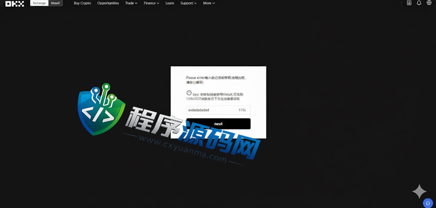Open the Opportunities page
436x208 pixels.
click(x=108, y=3)
